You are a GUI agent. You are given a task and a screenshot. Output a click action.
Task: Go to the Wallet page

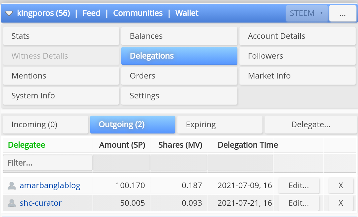pyautogui.click(x=187, y=13)
